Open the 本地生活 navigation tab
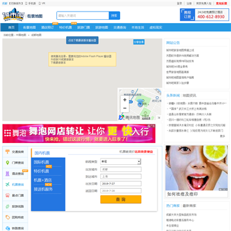231x231 pixels. pos(137,28)
